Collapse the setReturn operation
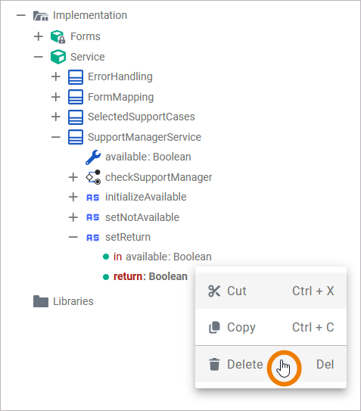This screenshot has width=361, height=411. [x=73, y=237]
